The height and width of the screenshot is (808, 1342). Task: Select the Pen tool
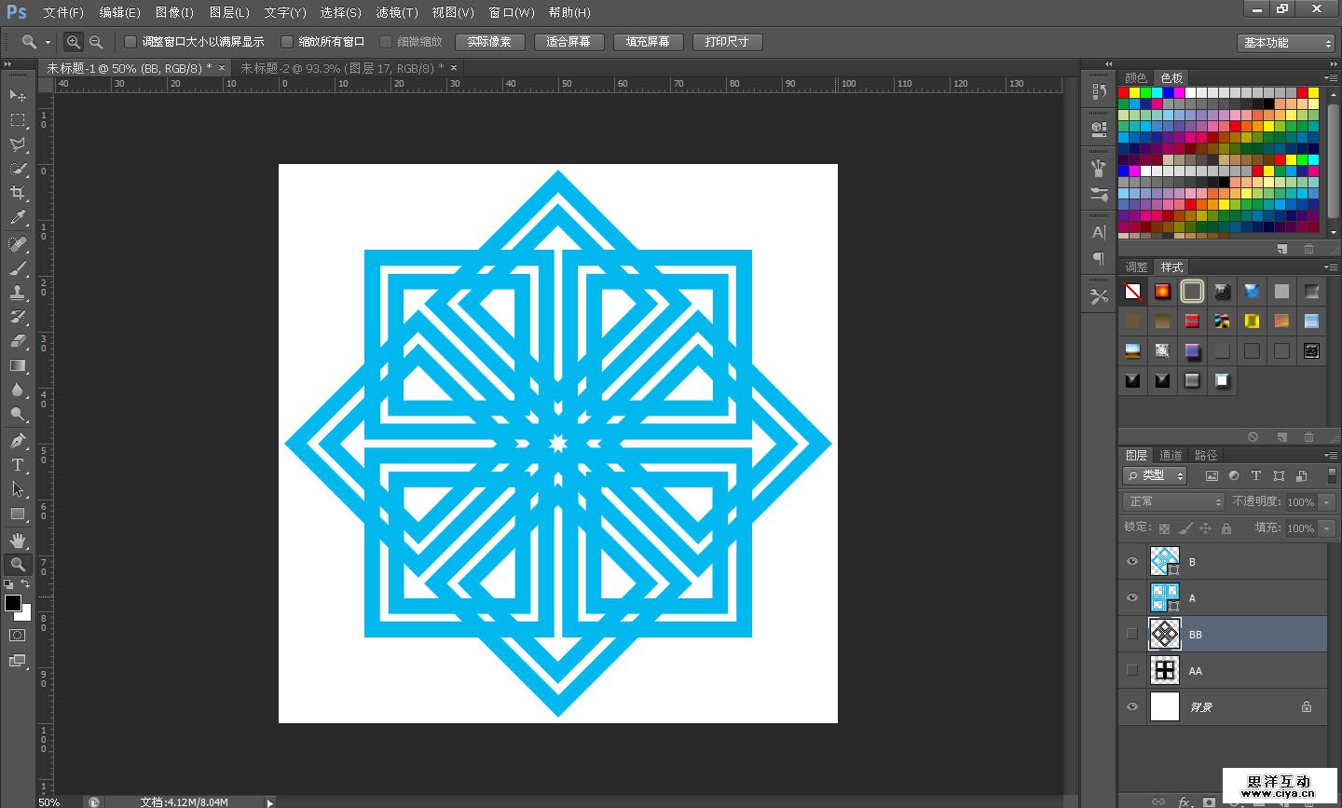click(18, 441)
